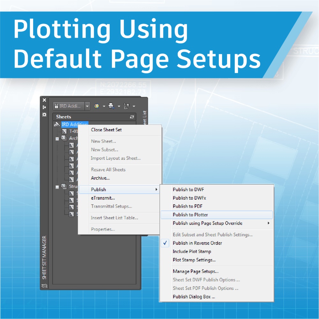Open Plot Stamp Settings...
This screenshot has width=319, height=319.
pos(194,260)
